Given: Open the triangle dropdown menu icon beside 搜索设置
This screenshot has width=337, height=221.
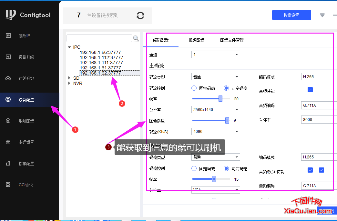Looking at the screenshot, I should (322, 15).
